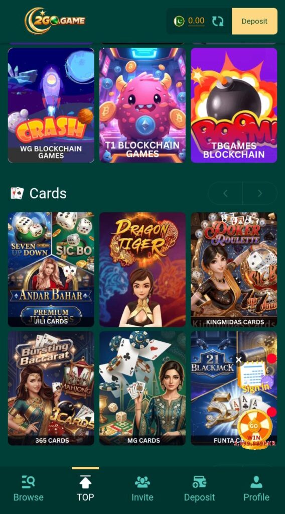Show previous Cards with left chevron
This screenshot has width=285, height=514.
tap(225, 193)
